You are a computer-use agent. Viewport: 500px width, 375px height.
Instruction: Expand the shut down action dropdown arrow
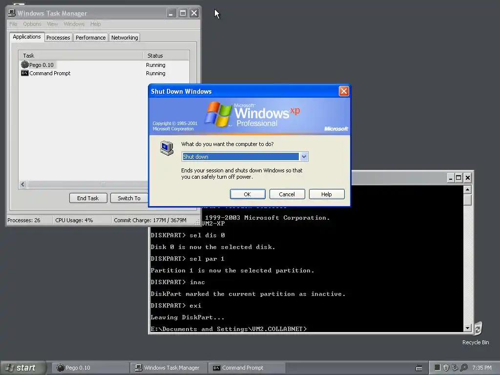(x=304, y=157)
